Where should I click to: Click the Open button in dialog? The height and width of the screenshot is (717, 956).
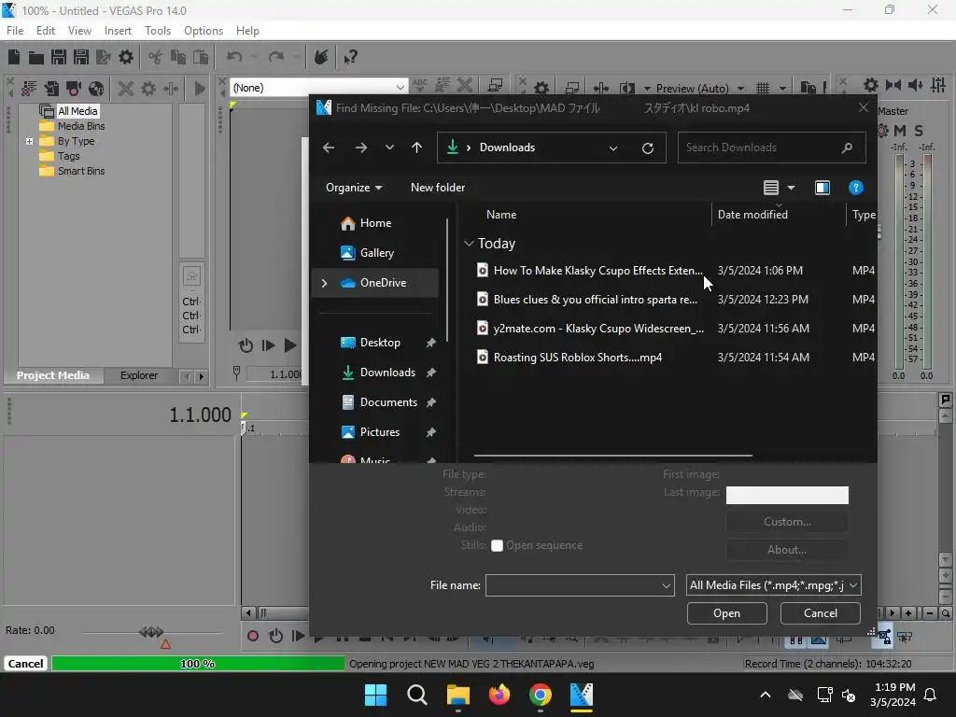click(x=726, y=613)
